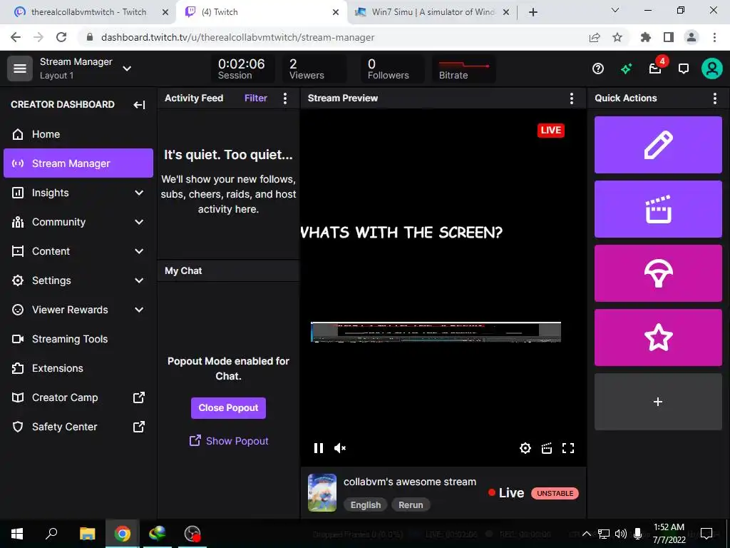Open the whispers chat bubble icon
730x548 pixels.
(684, 69)
